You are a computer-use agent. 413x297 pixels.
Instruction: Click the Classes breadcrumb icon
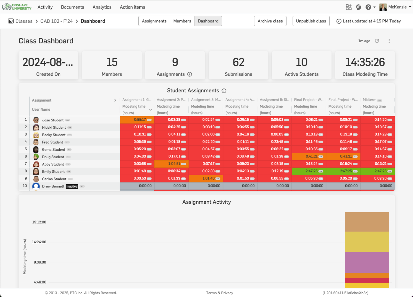[11, 21]
